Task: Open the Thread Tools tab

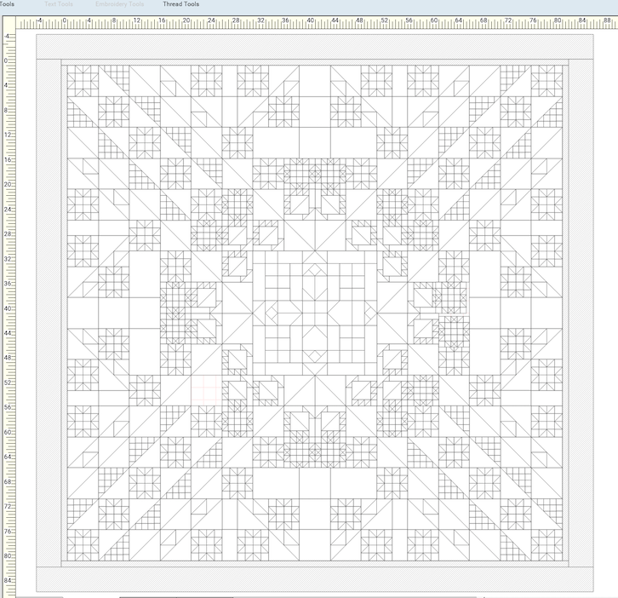Action: (180, 4)
